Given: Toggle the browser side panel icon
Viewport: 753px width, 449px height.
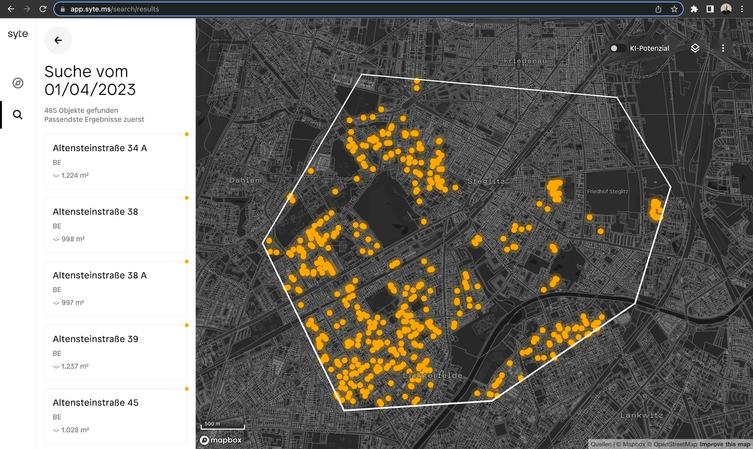Looking at the screenshot, I should 710,9.
